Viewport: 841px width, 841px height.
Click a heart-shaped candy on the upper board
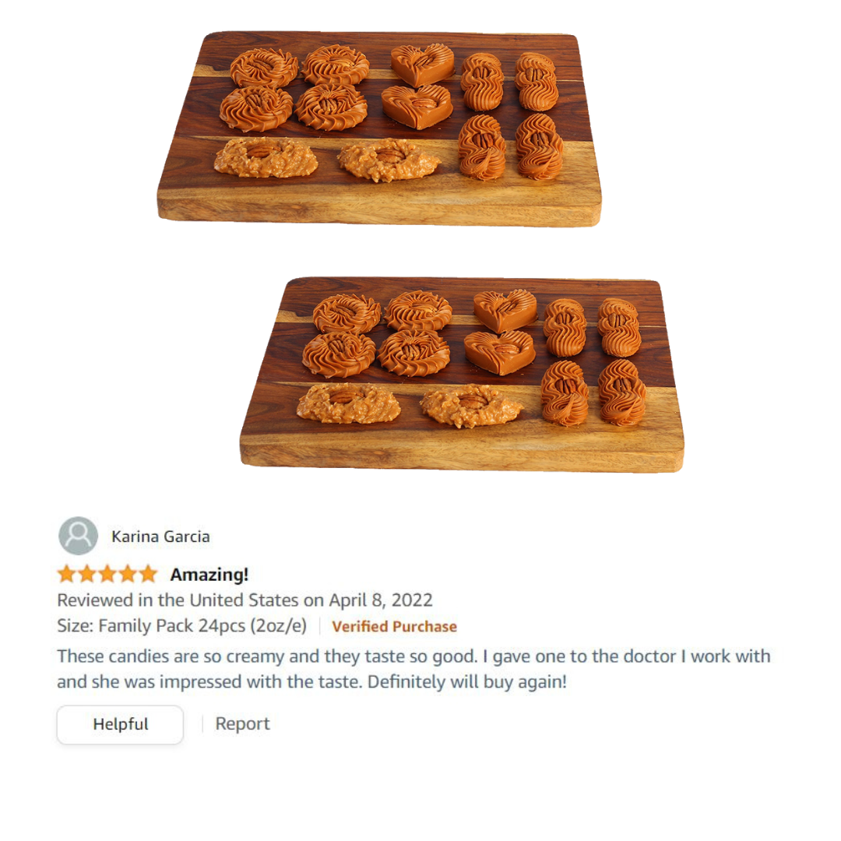(423, 65)
